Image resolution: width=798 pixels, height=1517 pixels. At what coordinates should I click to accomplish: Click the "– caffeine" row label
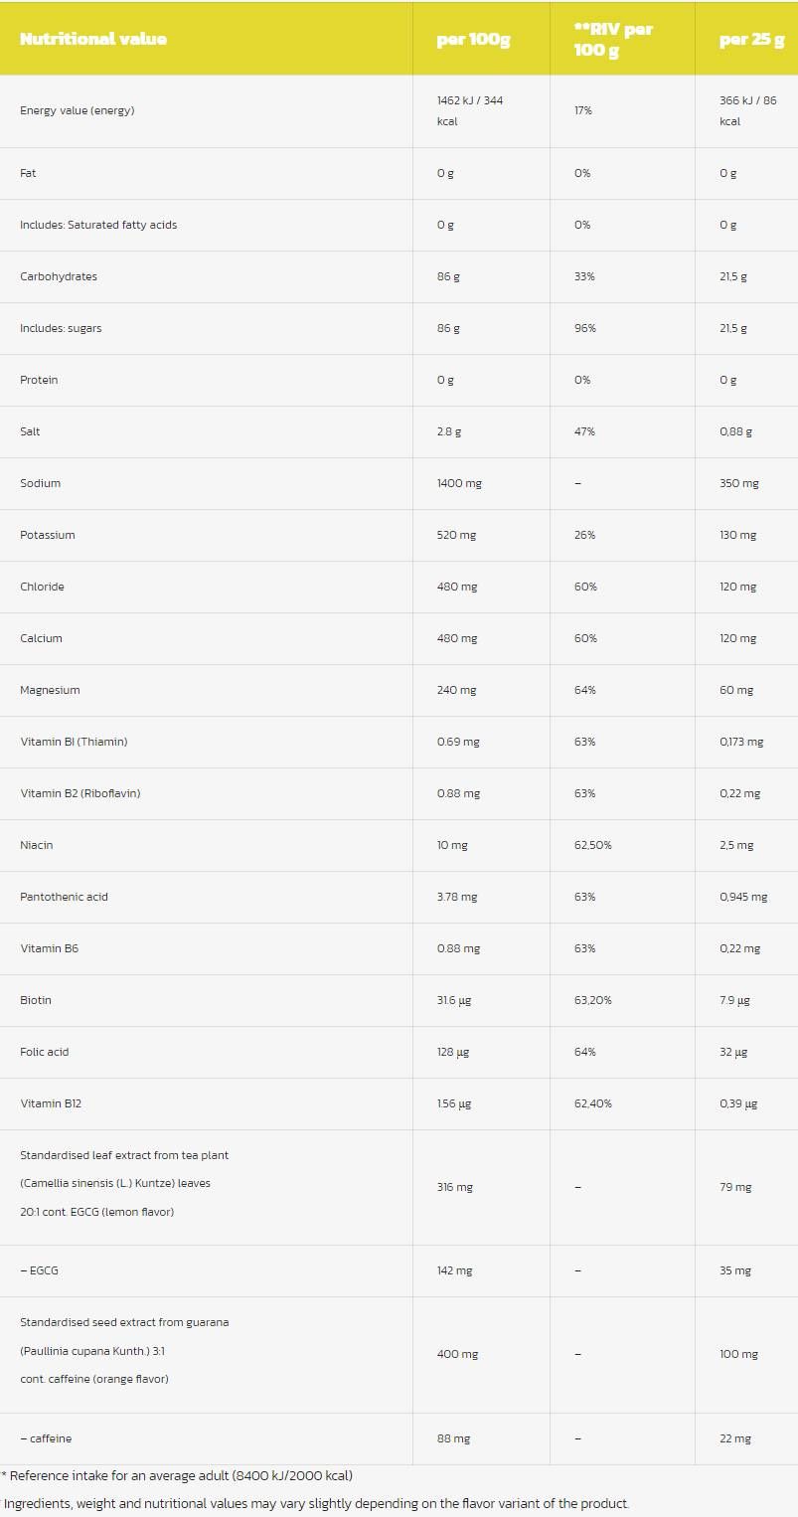click(x=46, y=1438)
